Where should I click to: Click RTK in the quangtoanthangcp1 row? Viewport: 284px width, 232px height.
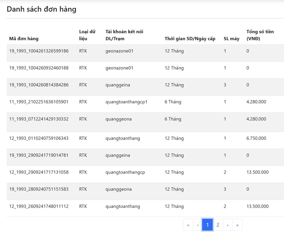[x=83, y=102]
